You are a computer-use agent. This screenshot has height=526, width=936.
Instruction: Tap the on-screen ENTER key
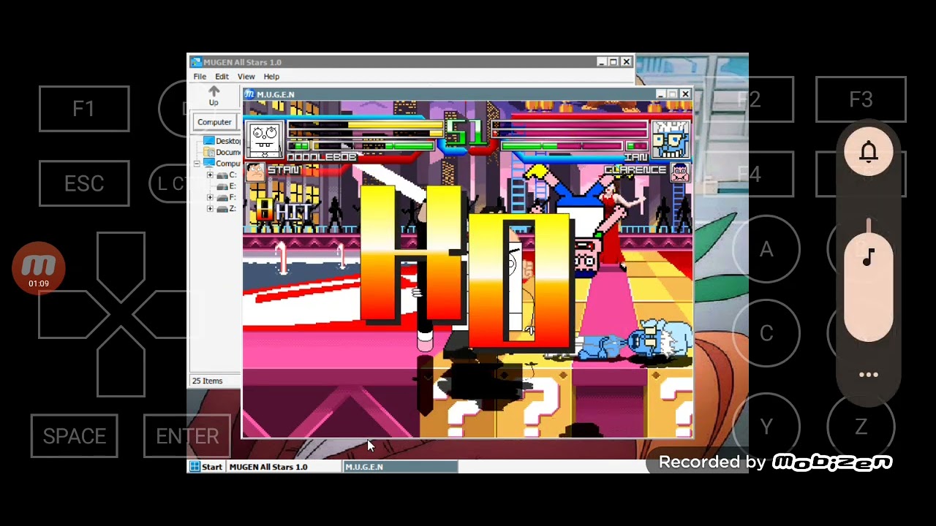tap(187, 436)
